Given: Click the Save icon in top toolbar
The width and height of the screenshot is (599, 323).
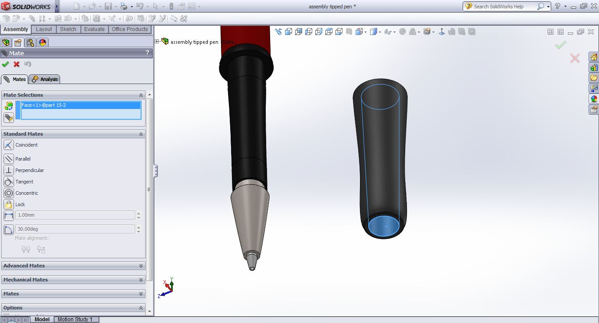Looking at the screenshot, I should (x=108, y=6).
